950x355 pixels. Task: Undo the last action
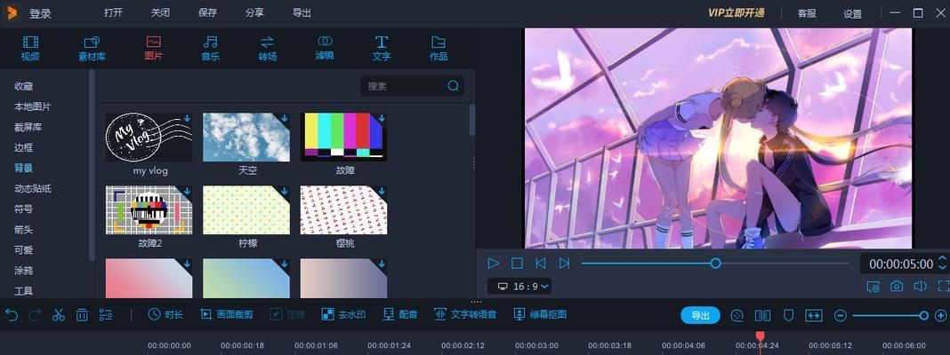pos(11,315)
